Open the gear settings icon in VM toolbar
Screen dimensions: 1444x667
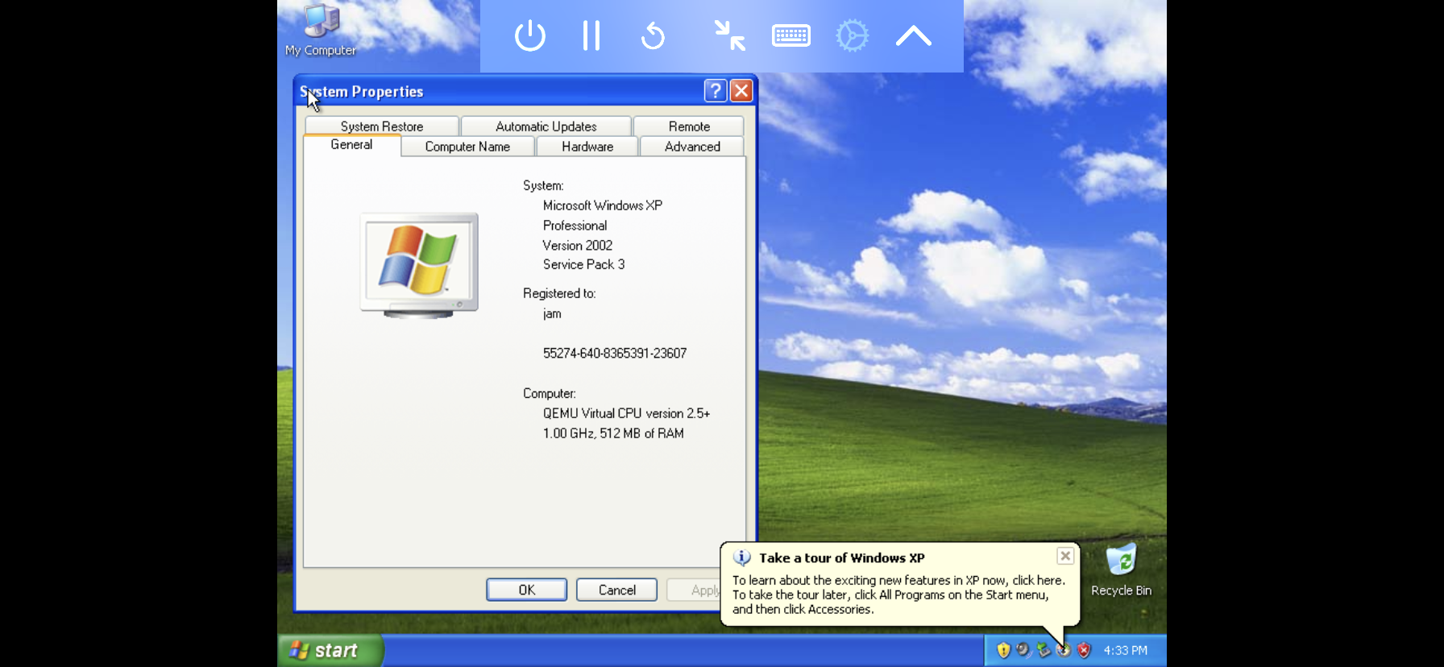coord(853,36)
